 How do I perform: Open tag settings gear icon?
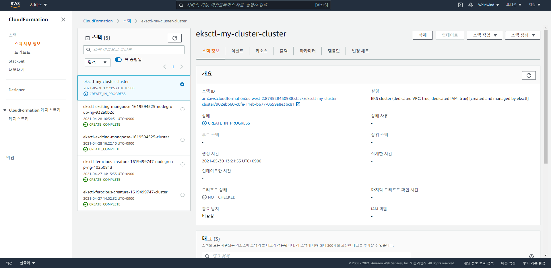click(531, 256)
